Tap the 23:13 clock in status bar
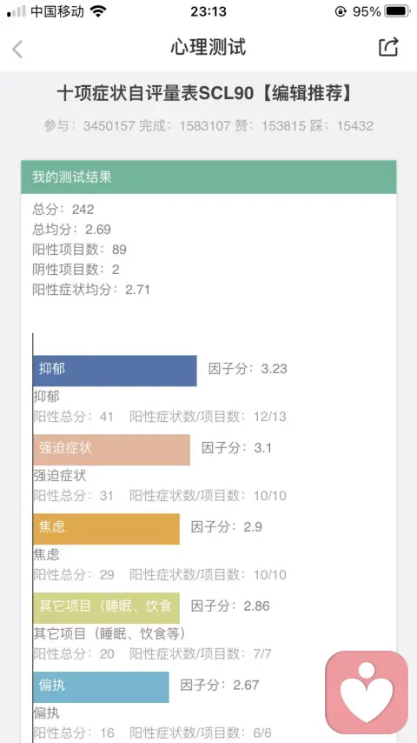 (208, 11)
